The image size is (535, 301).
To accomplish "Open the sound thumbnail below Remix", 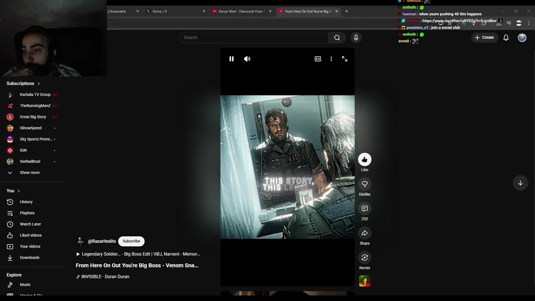I will [364, 281].
